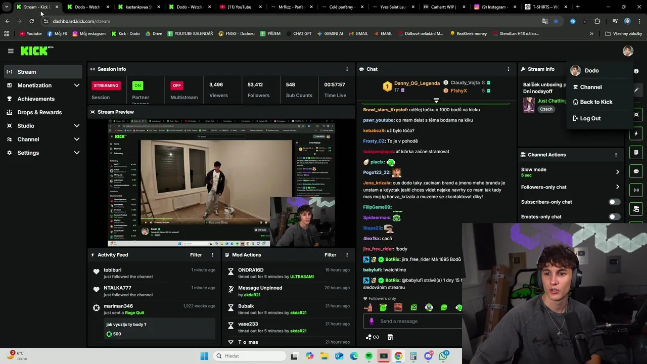Insert the mustache man emote in chat
Image resolution: width=647 pixels, height=364 pixels.
(398, 307)
